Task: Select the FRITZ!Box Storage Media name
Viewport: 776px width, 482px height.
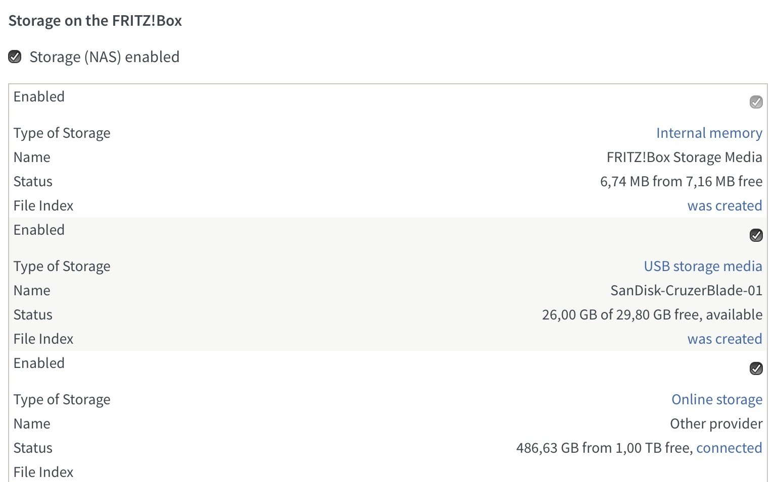Action: click(684, 157)
